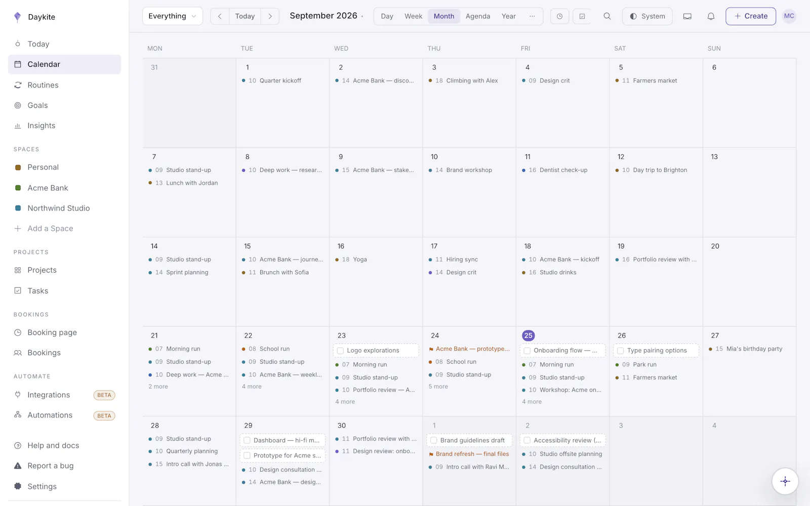Open Automations in the sidebar
This screenshot has height=506, width=810.
coord(65,415)
